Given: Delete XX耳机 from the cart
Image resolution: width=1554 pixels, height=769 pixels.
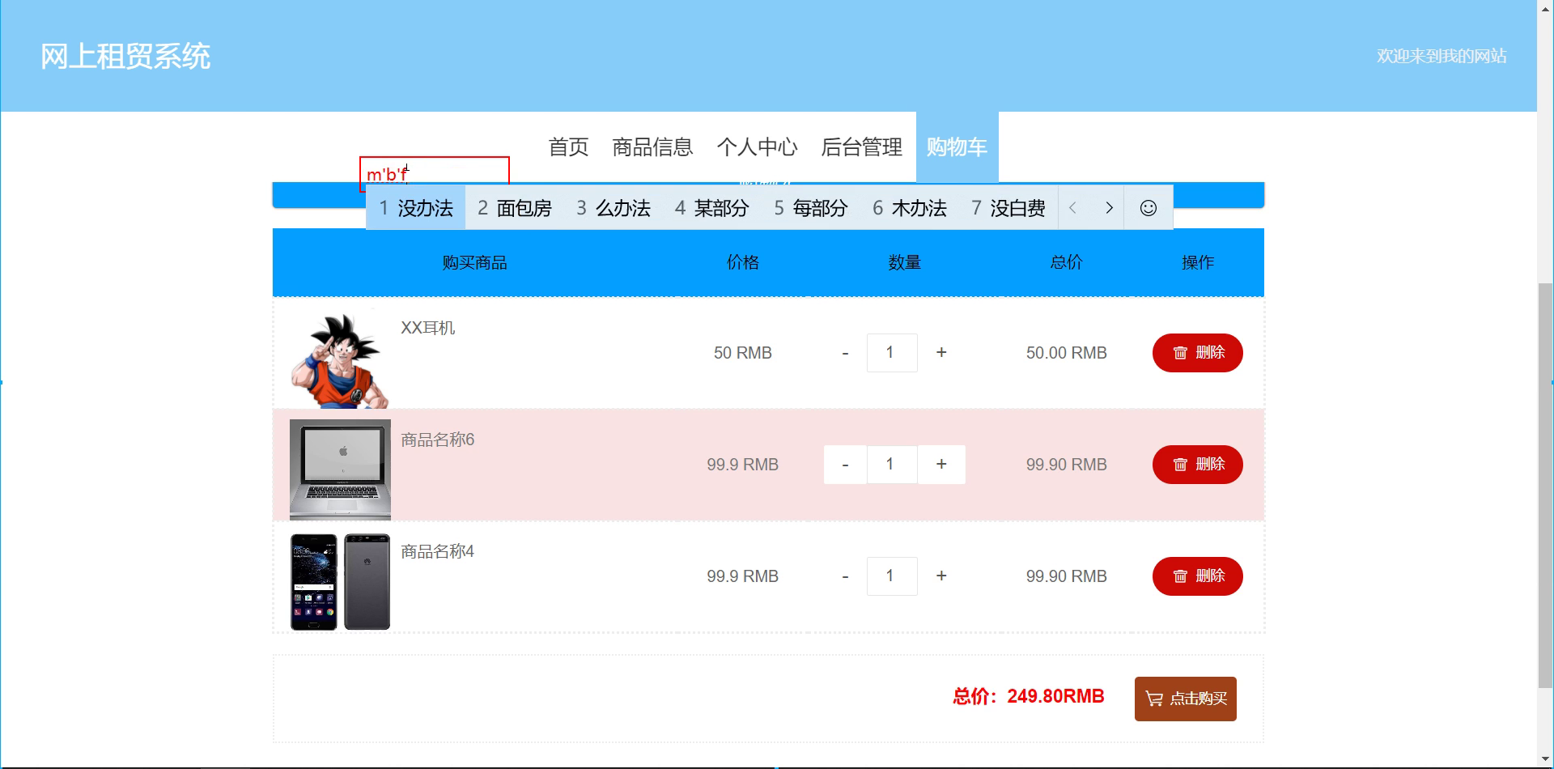Looking at the screenshot, I should (1198, 353).
